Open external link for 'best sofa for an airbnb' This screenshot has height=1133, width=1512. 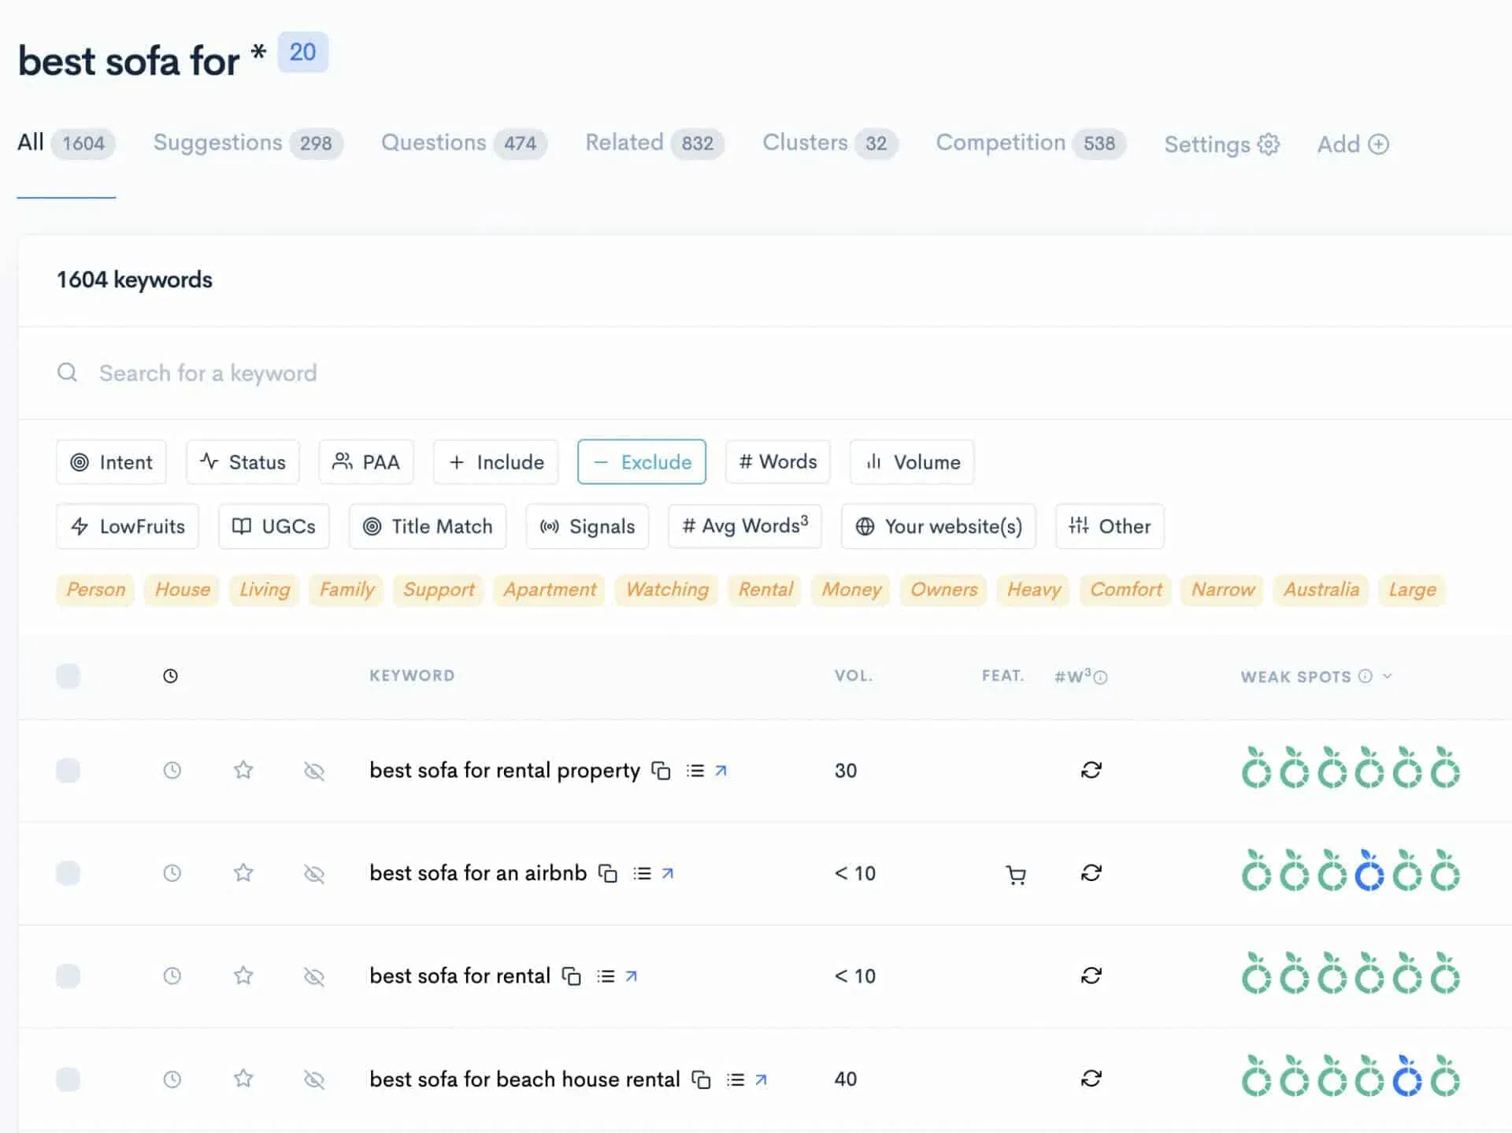[x=668, y=873]
